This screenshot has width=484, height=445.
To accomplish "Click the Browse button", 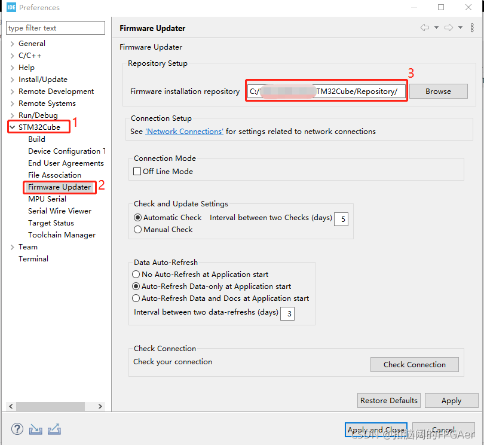I will (439, 91).
